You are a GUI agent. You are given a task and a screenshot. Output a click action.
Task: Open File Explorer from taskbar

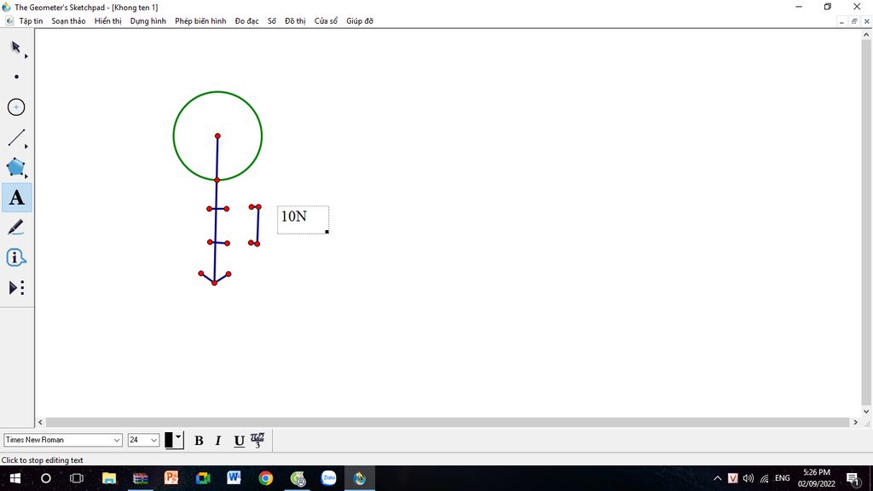[x=108, y=478]
